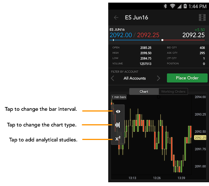Open the ladder grid icon in header
Viewport: 209px width, 186px height.
(x=202, y=18)
